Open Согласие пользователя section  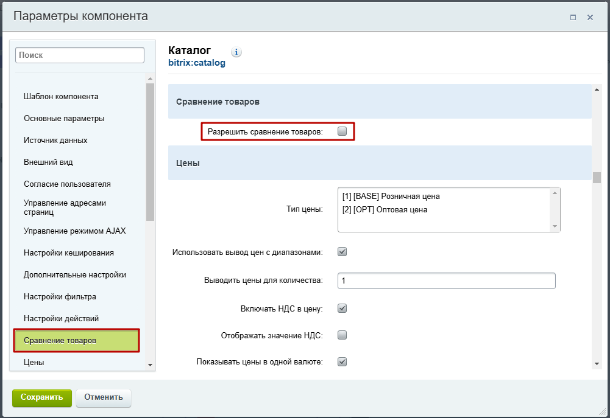[x=67, y=184]
